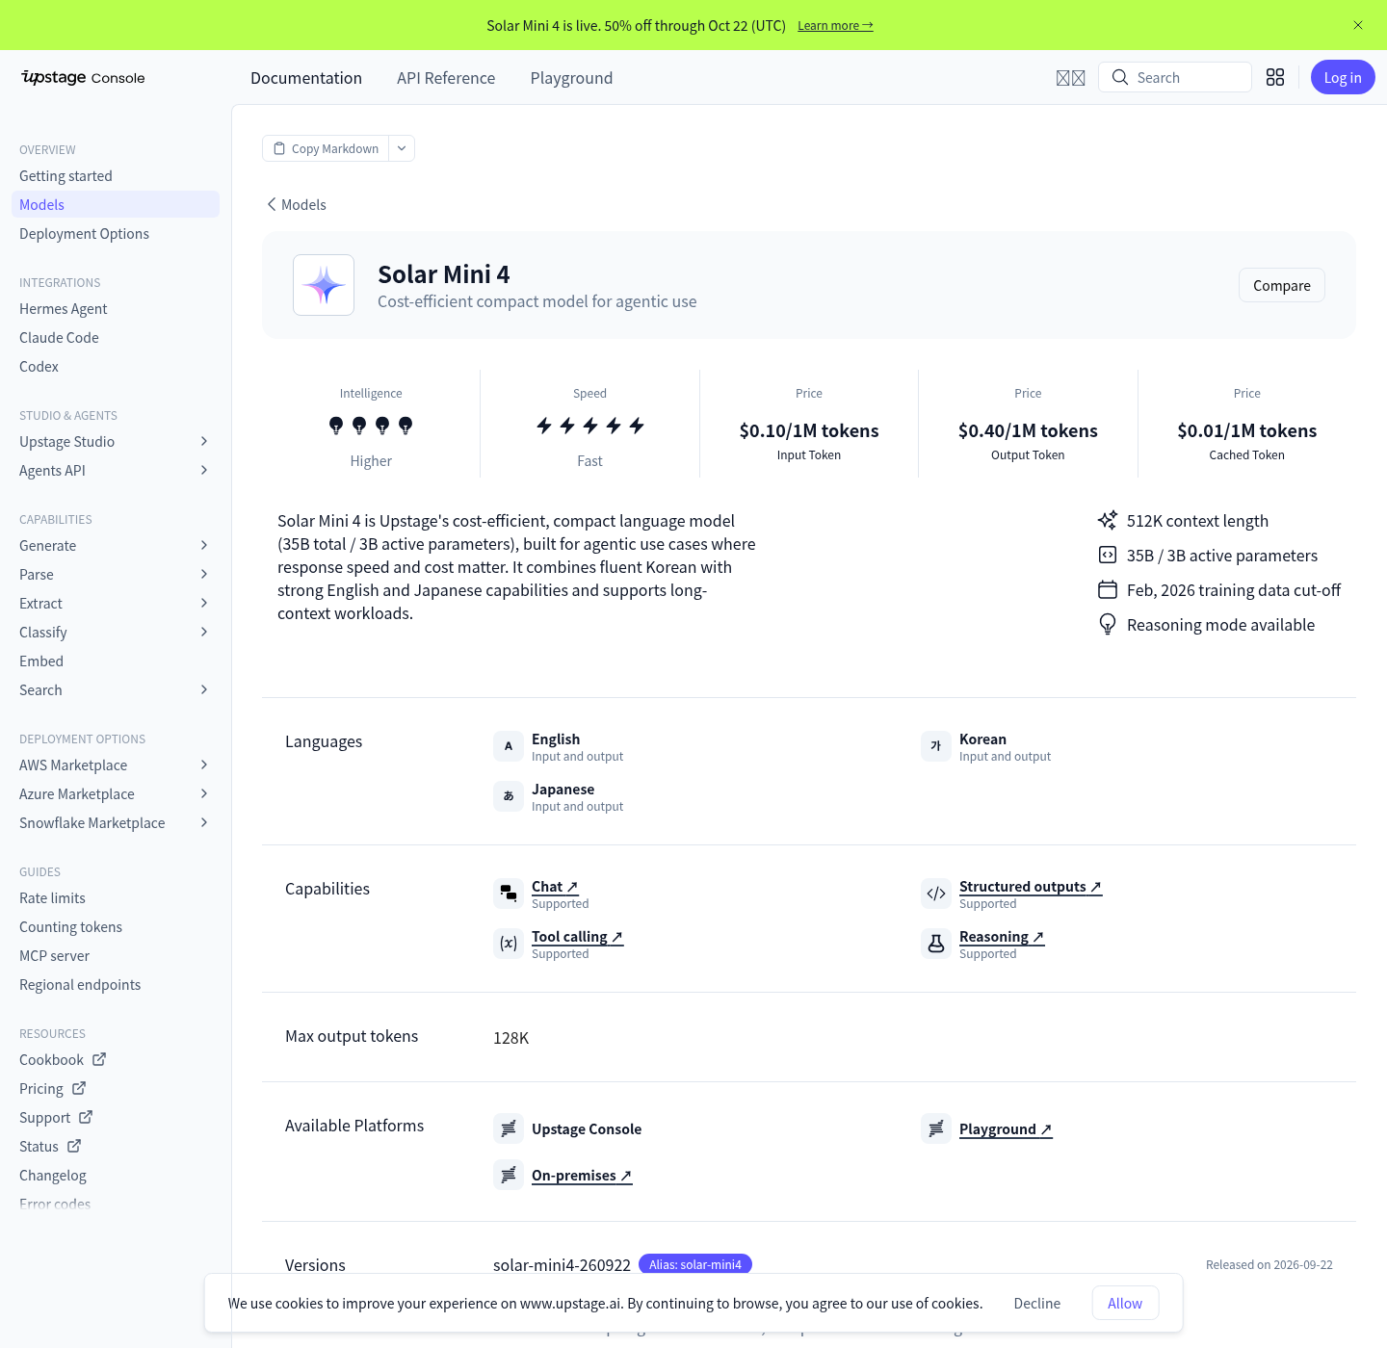Click the Structured outputs code icon
This screenshot has height=1348, width=1387.
coord(936,894)
